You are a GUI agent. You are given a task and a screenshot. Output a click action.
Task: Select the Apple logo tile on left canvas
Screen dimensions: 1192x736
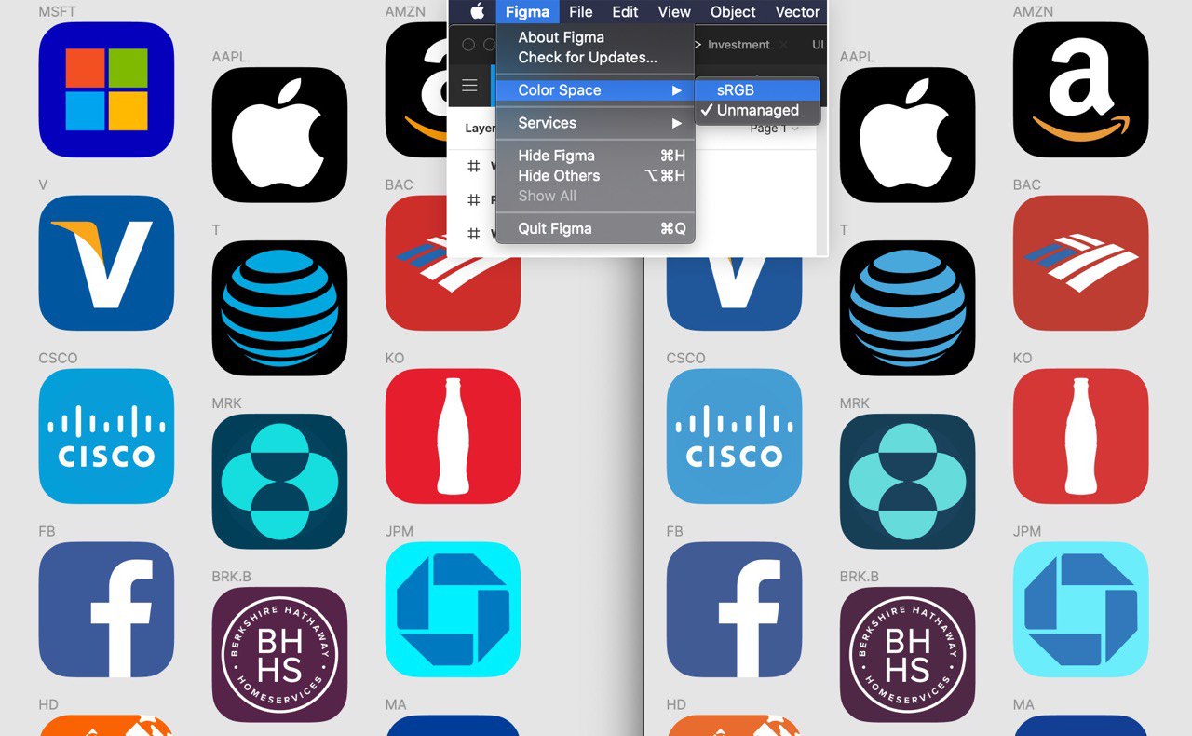[x=279, y=134]
